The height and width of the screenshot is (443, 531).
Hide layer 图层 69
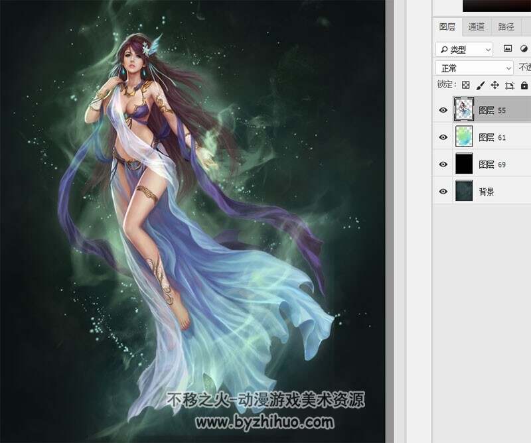tap(443, 164)
